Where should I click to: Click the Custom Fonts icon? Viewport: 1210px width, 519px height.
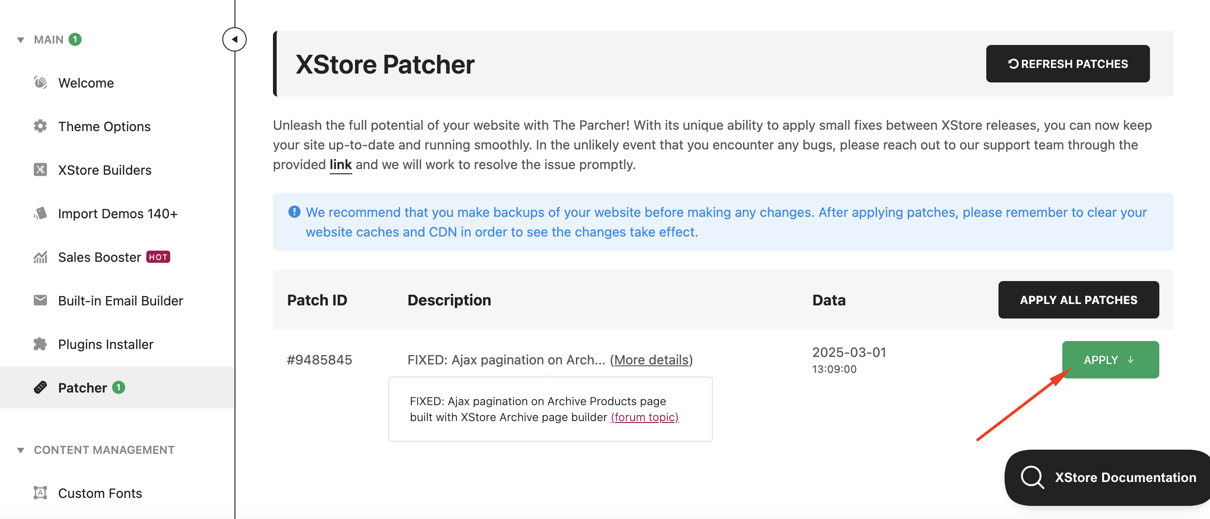coord(40,493)
